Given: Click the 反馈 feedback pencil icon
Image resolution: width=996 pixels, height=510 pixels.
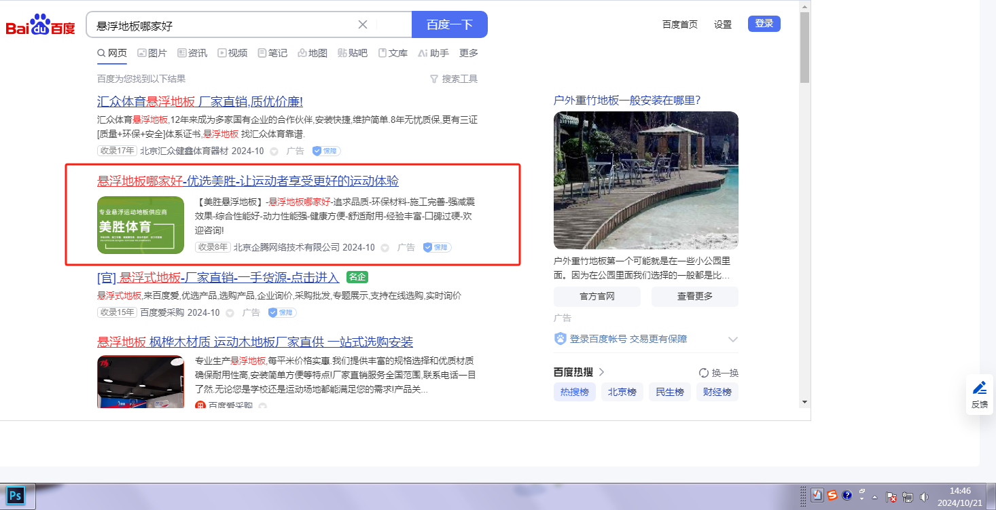Looking at the screenshot, I should tap(980, 388).
